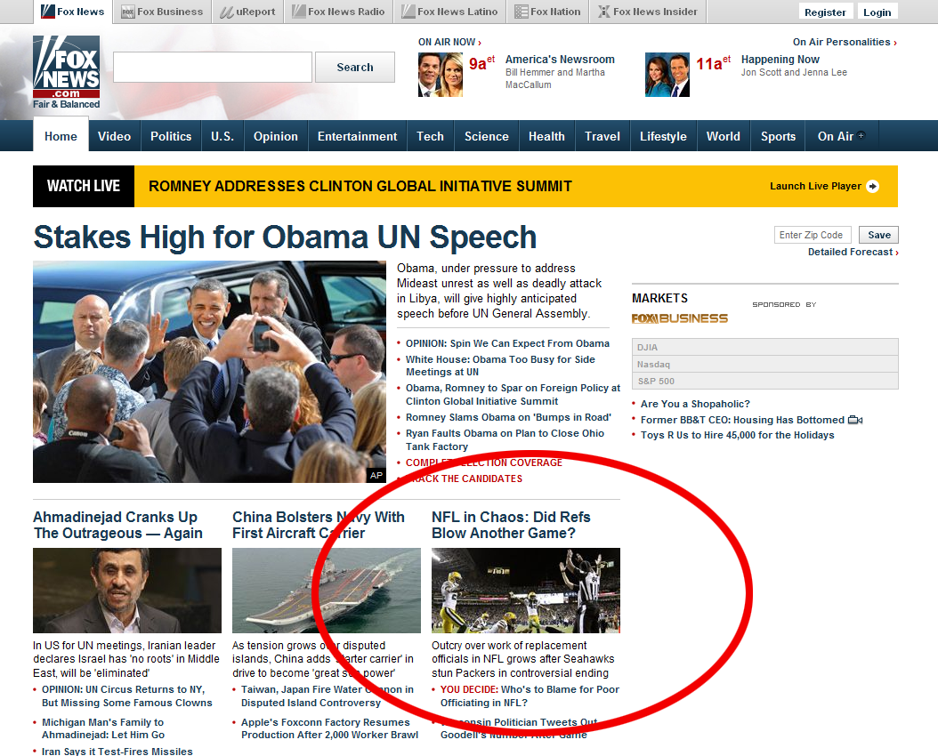Select the Home tab in navigation
This screenshot has width=938, height=756.
coord(61,135)
